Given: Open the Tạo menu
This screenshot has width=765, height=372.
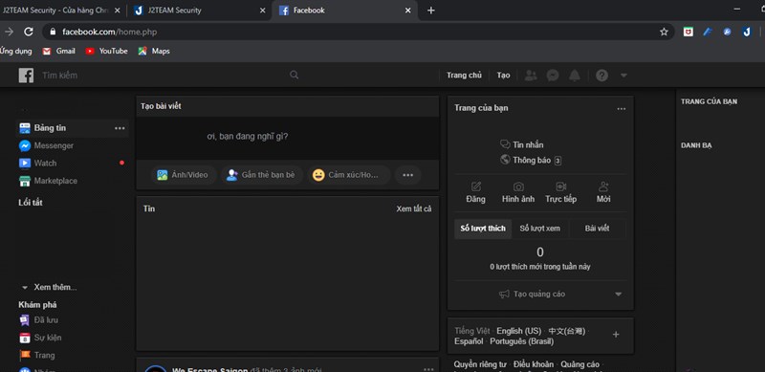Looking at the screenshot, I should click(504, 76).
